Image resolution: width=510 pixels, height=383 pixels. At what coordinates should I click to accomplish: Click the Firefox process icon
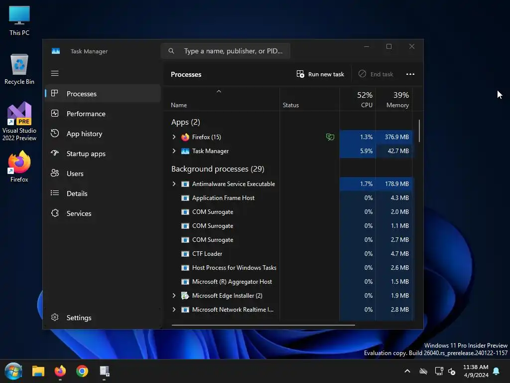point(185,137)
